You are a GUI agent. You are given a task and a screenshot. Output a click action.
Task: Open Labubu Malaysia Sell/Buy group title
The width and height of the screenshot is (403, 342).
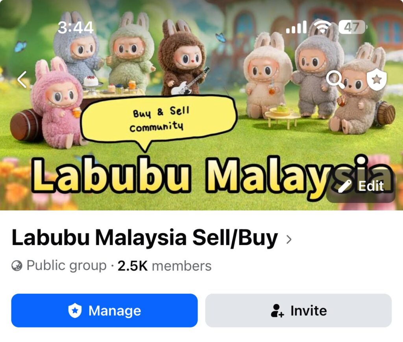(x=145, y=238)
